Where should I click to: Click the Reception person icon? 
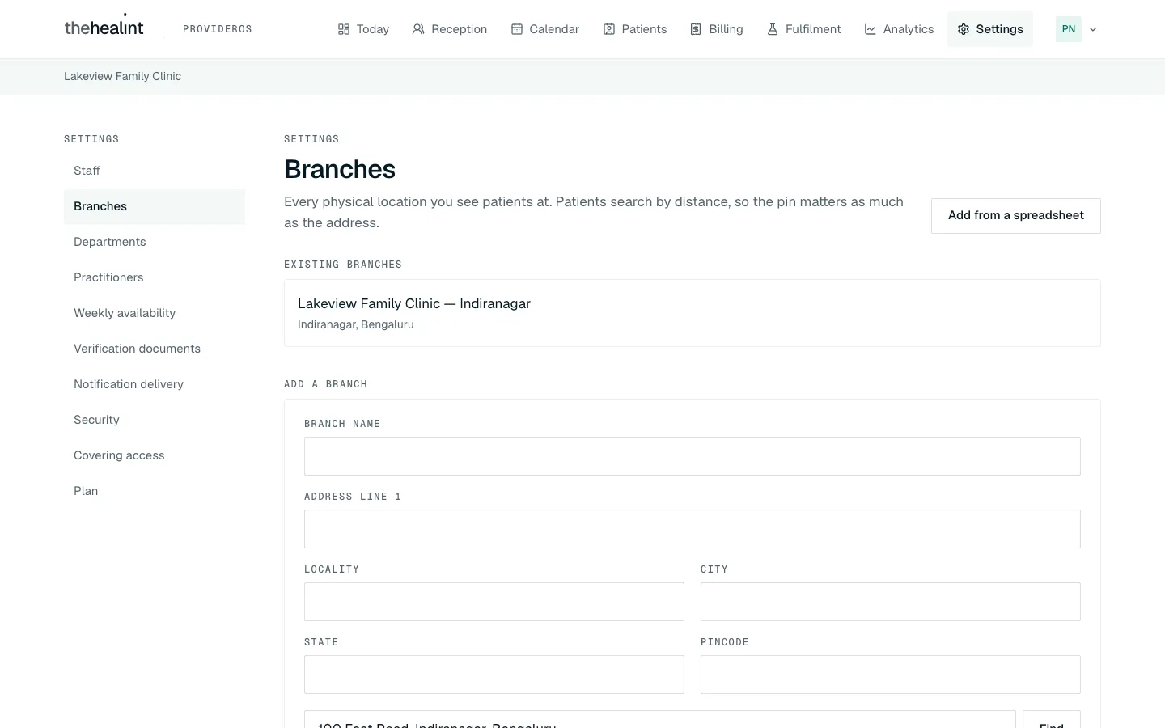pyautogui.click(x=418, y=29)
